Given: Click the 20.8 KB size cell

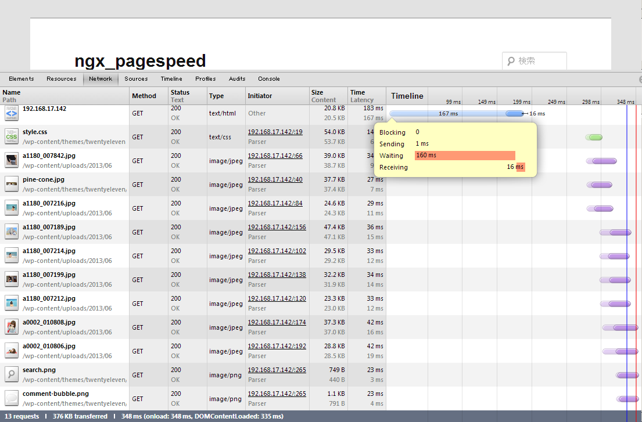Looking at the screenshot, I should point(334,109).
